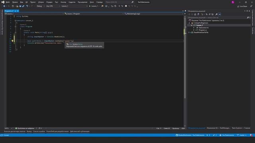Click sync with active document icon
The width and height of the screenshot is (255, 143).
(206, 14)
